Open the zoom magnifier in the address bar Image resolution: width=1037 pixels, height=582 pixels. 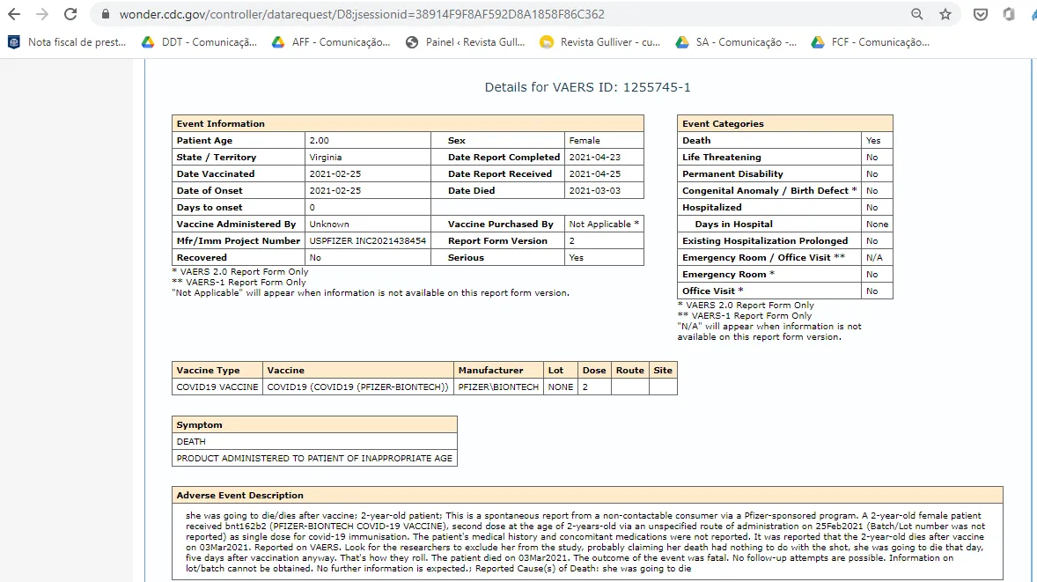point(916,14)
